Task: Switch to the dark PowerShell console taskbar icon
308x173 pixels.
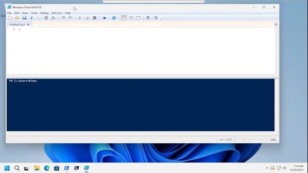Action: coord(77,168)
